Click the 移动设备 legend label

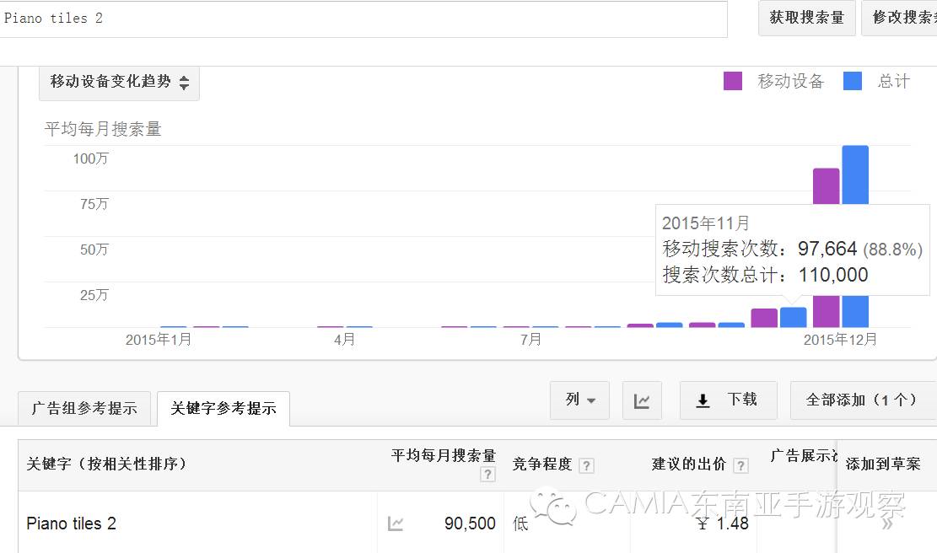pyautogui.click(x=791, y=81)
